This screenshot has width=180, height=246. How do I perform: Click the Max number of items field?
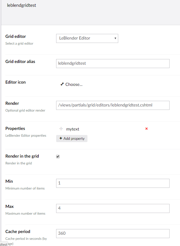113,208
